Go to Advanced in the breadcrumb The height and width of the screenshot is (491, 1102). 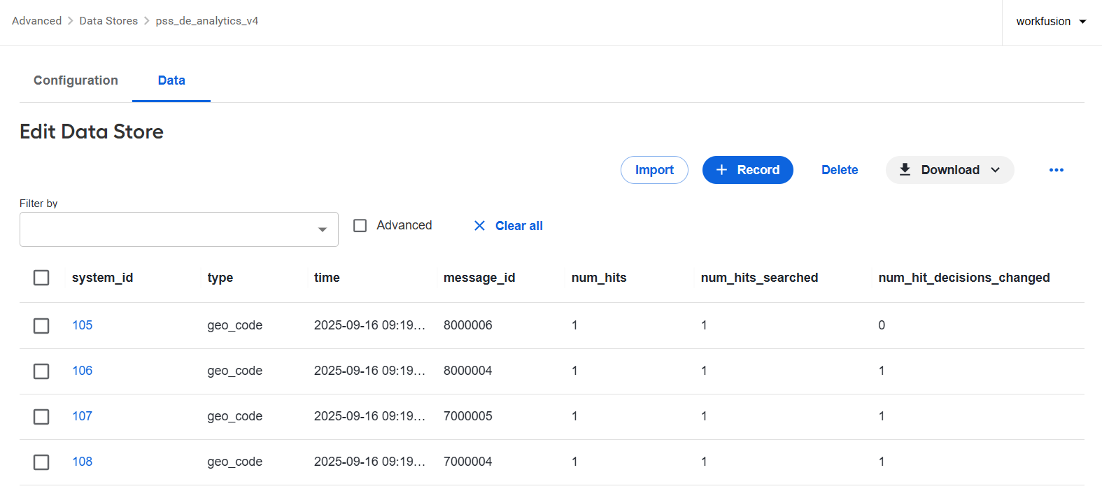point(36,21)
